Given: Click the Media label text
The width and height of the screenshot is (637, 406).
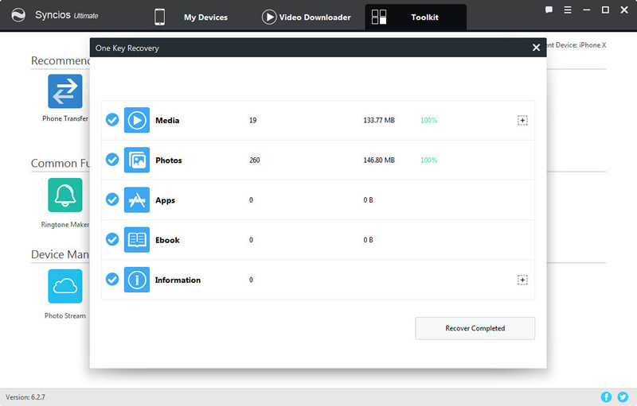Looking at the screenshot, I should click(167, 120).
